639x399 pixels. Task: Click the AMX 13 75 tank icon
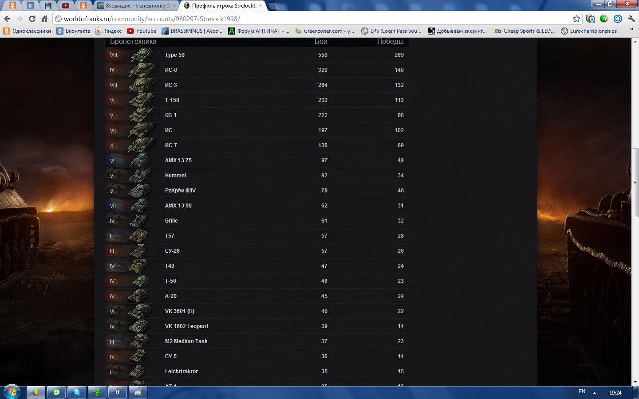click(140, 160)
